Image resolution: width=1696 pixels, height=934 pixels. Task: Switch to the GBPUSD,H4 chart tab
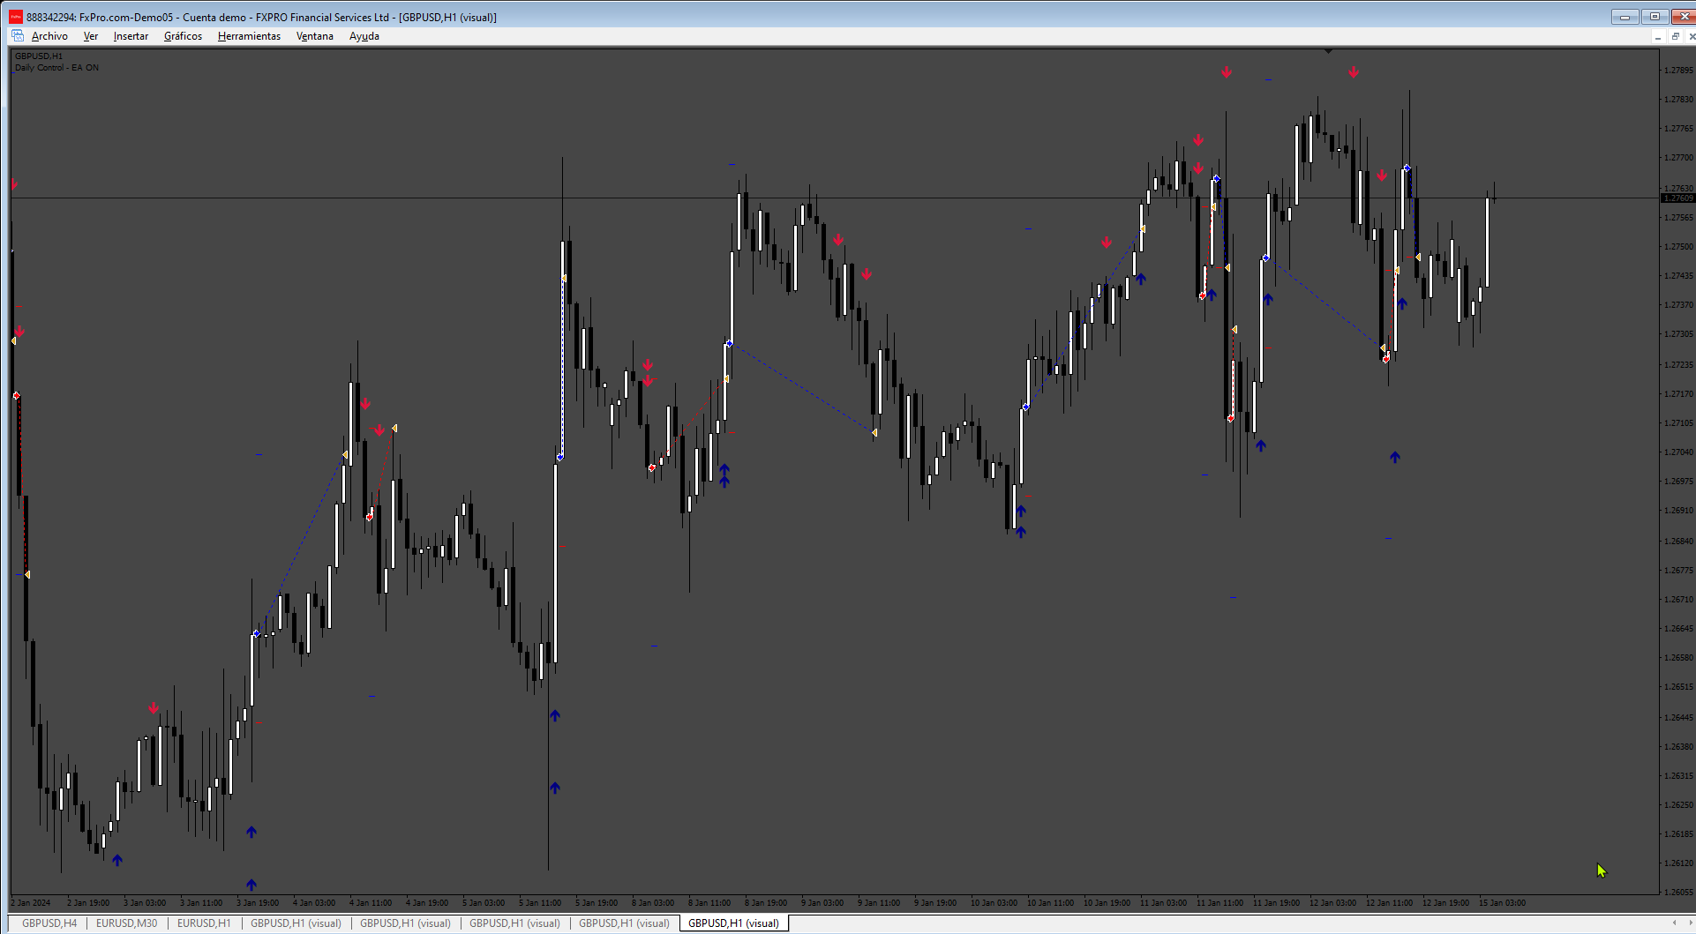tap(49, 923)
